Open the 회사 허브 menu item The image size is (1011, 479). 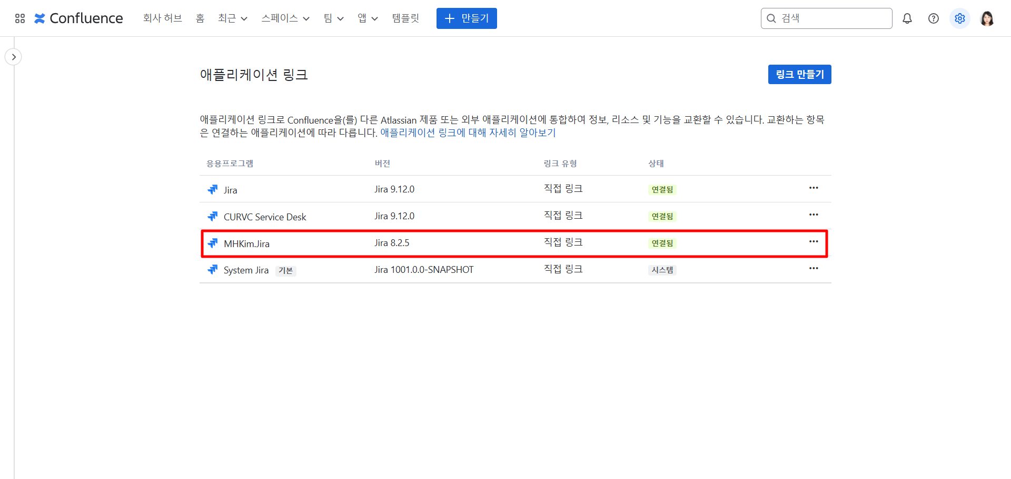tap(163, 18)
